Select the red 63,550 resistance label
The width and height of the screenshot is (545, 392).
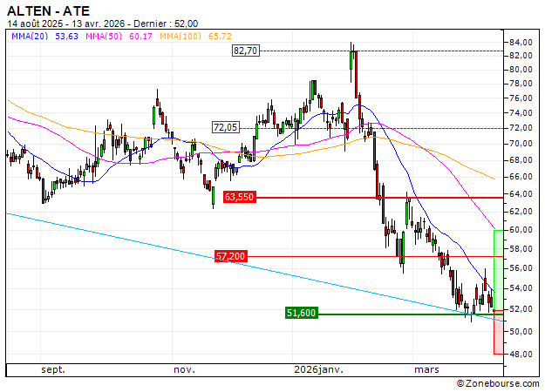point(239,198)
